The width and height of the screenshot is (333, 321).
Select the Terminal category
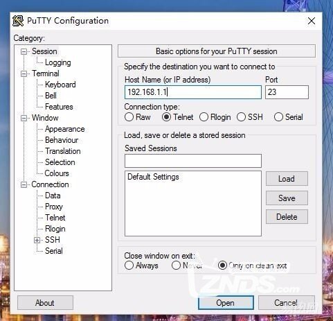tap(46, 73)
